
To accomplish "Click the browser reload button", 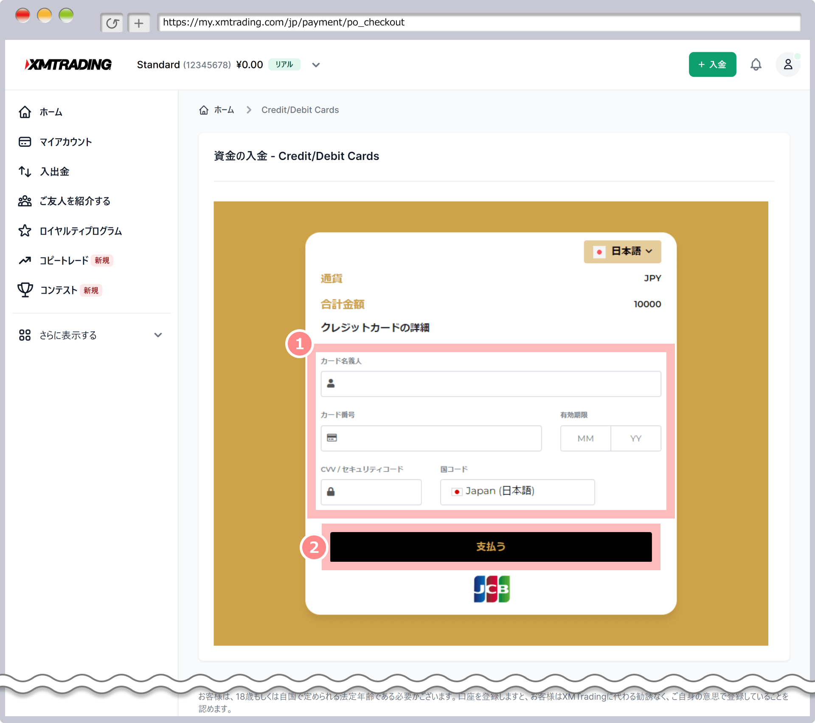I will (112, 23).
